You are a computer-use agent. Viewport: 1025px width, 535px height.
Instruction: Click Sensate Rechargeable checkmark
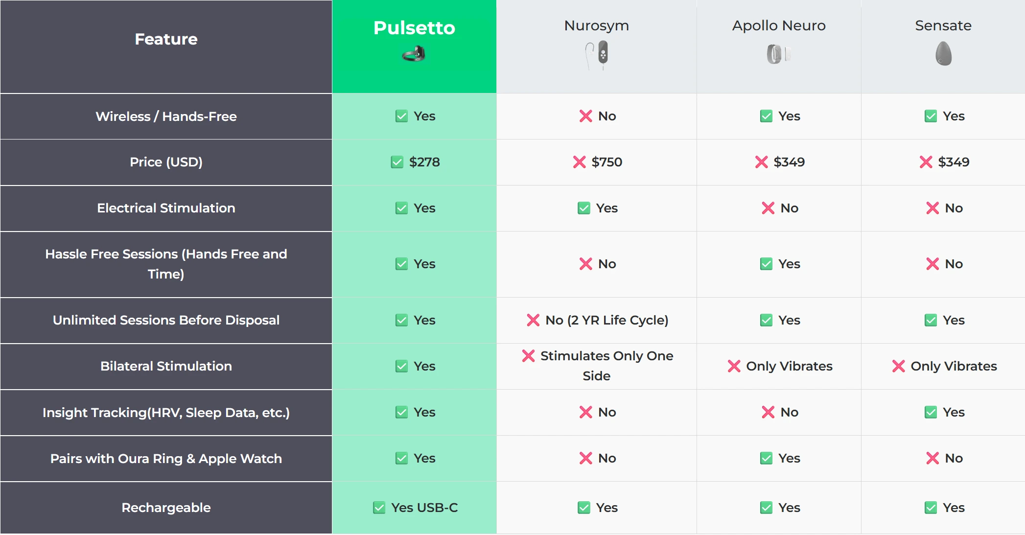click(x=931, y=508)
